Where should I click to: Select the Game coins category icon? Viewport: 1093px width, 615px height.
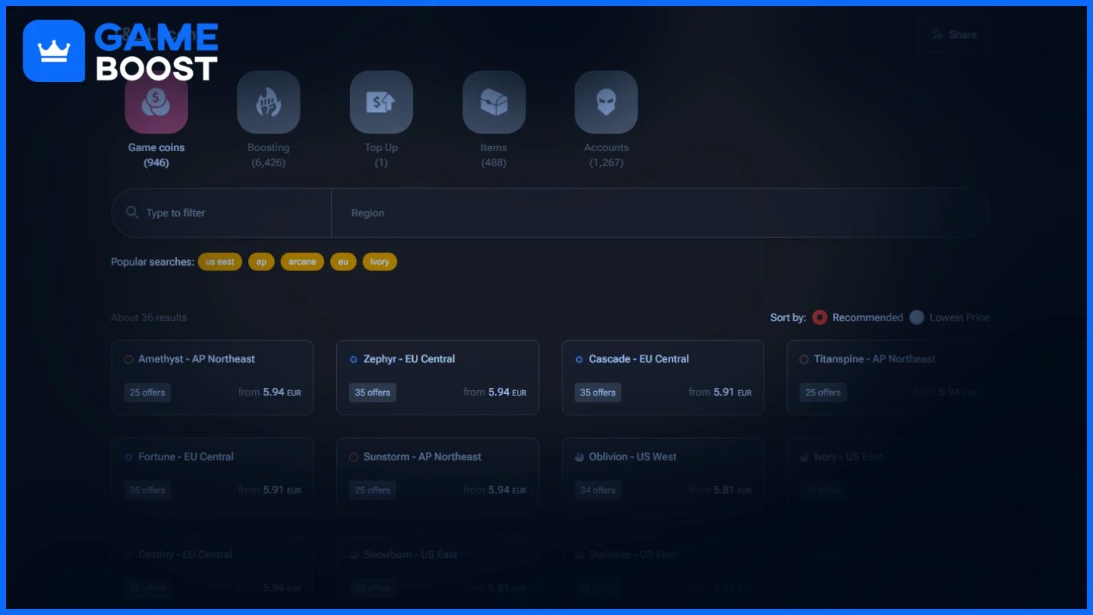156,102
